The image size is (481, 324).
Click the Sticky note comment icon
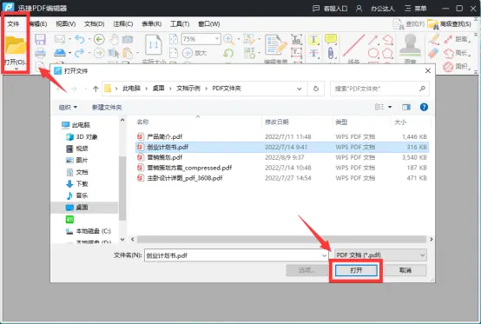331,39
